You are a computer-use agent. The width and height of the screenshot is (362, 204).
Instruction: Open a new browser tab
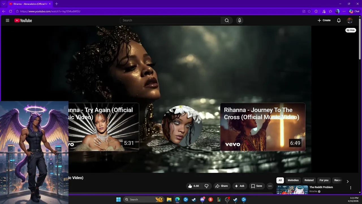point(57,4)
